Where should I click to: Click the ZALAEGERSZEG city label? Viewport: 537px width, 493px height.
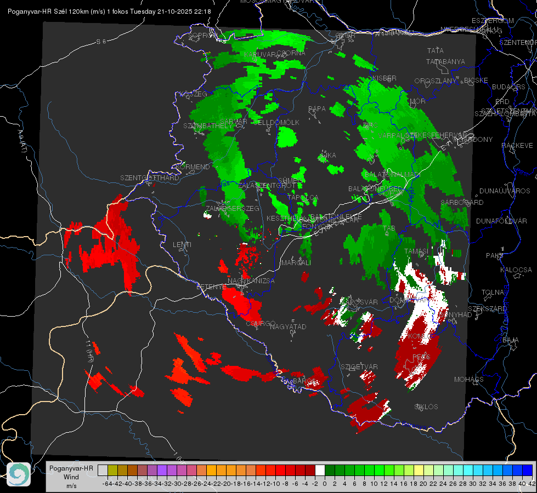tap(232, 209)
